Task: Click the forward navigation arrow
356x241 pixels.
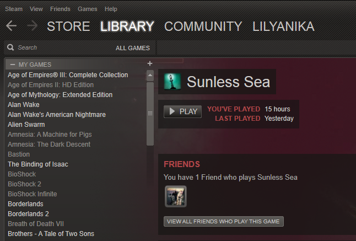Action: 33,25
